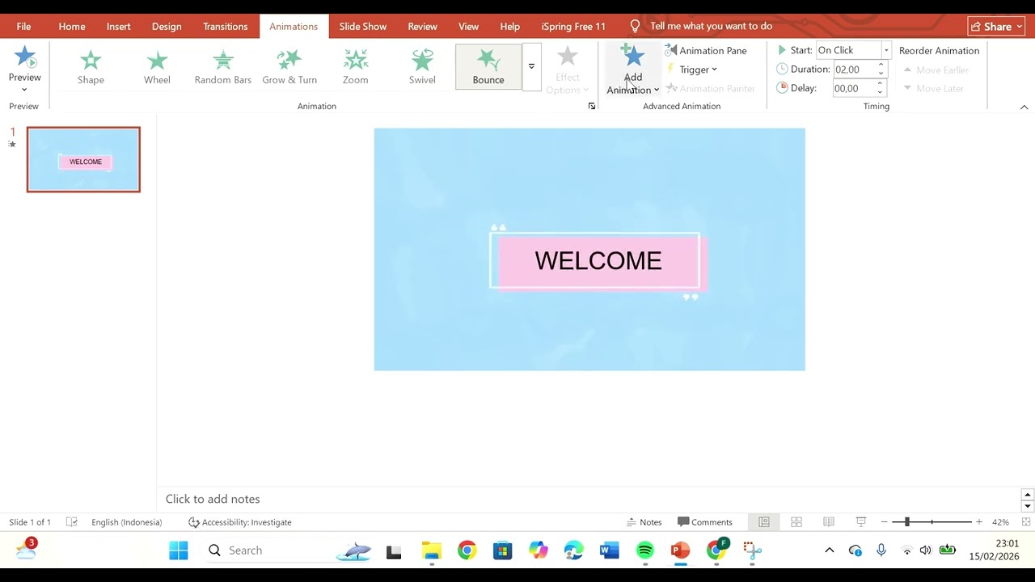1035x582 pixels.
Task: Collapse the ribbon with the chevron
Action: 1024,107
